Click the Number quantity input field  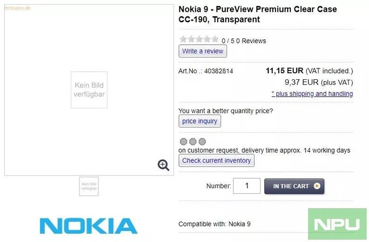coord(246,186)
